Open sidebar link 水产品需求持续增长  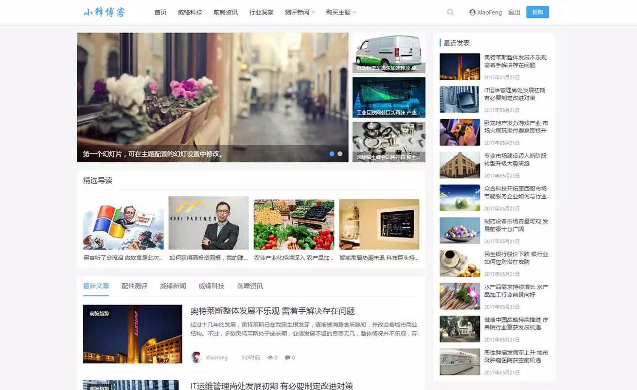point(516,291)
